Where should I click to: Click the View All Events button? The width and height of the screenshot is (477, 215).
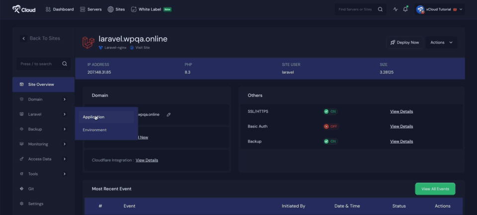click(435, 189)
